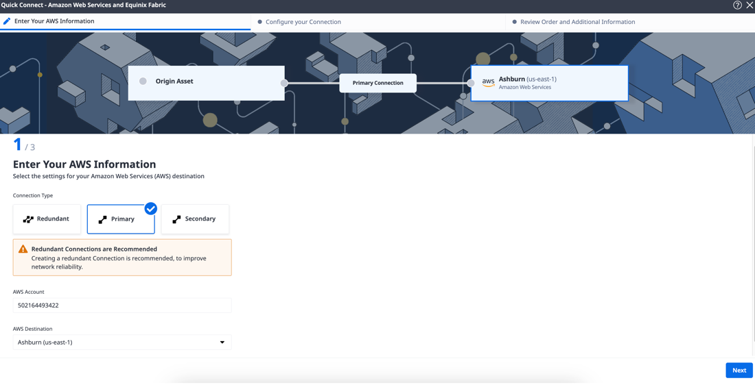The image size is (755, 385).
Task: Choose the Redundant connection type
Action: point(47,219)
